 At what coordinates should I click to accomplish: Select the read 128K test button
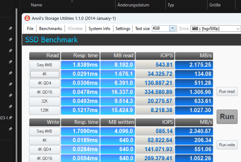point(45,110)
